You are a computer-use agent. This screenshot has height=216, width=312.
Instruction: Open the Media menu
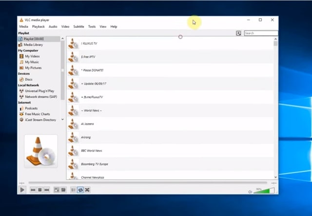coord(24,26)
